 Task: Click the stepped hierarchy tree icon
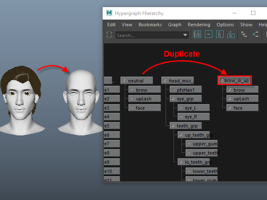[x=244, y=34]
